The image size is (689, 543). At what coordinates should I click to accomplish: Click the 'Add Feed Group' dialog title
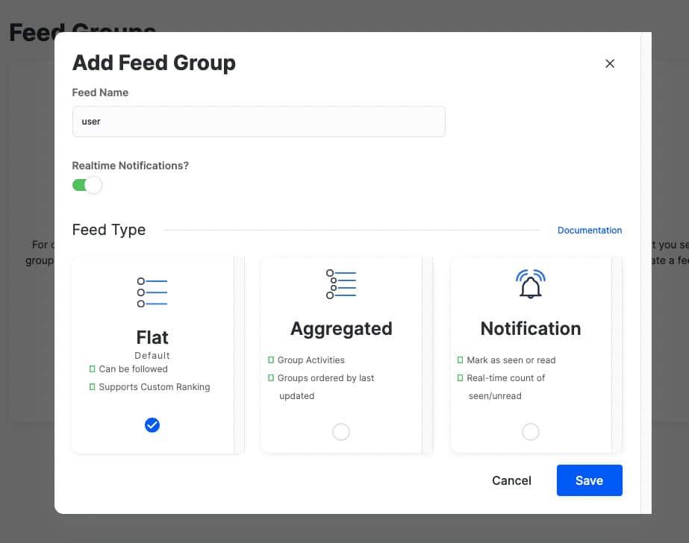[x=154, y=63]
